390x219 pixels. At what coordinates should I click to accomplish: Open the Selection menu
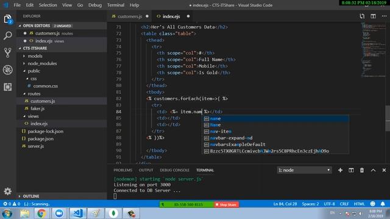pos(48,5)
